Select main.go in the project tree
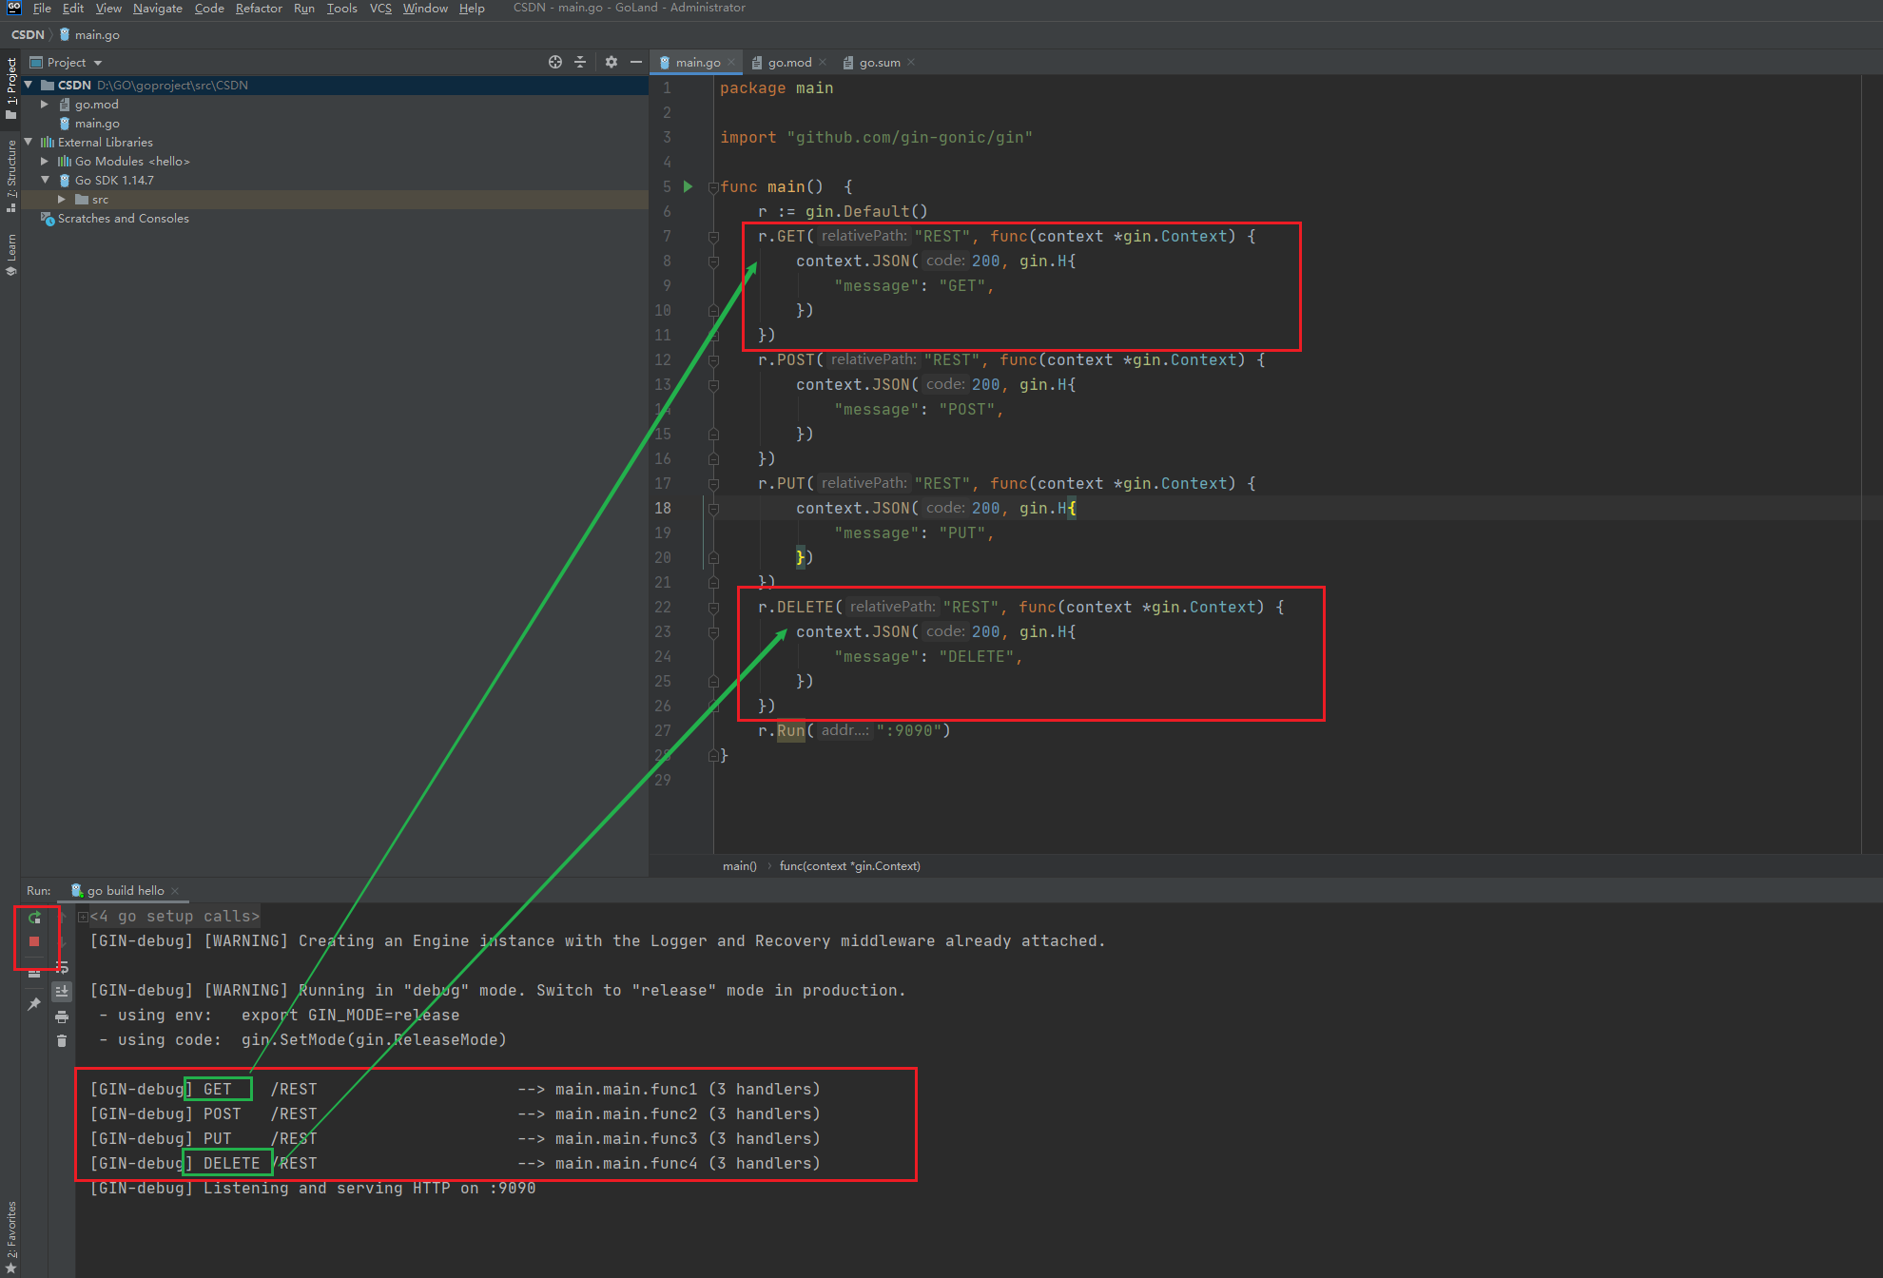Image resolution: width=1883 pixels, height=1278 pixels. point(97,124)
